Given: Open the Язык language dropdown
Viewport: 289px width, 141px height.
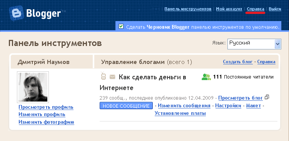Looking at the screenshot, I should pyautogui.click(x=254, y=44).
